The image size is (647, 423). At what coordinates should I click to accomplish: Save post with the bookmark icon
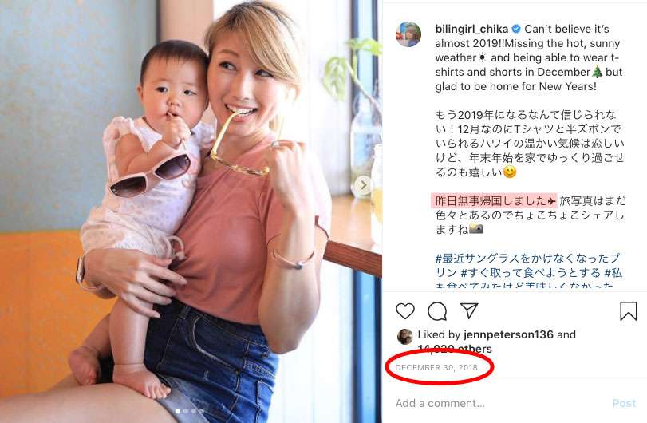(629, 311)
